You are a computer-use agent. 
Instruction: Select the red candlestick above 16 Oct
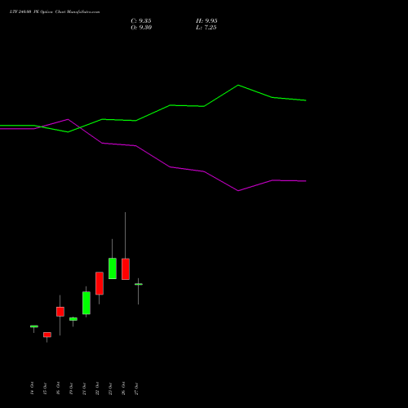[x=60, y=312]
